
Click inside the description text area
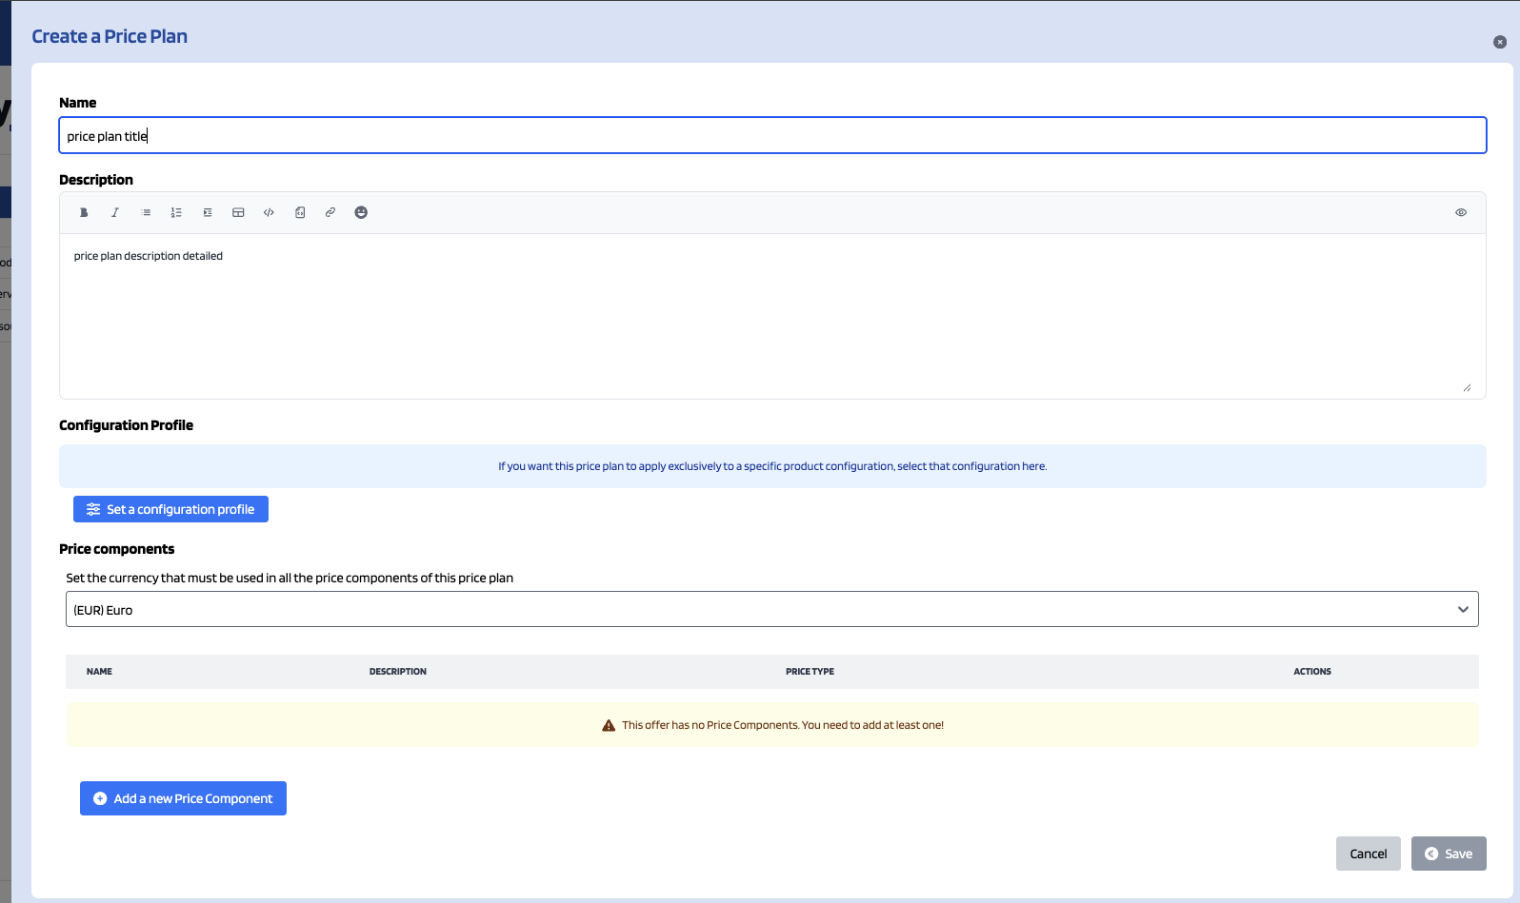pos(772,316)
